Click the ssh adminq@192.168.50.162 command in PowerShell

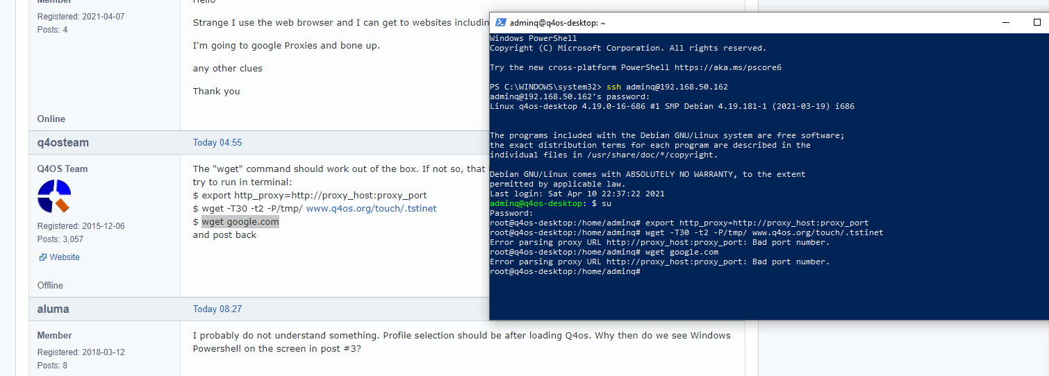pyautogui.click(x=668, y=87)
